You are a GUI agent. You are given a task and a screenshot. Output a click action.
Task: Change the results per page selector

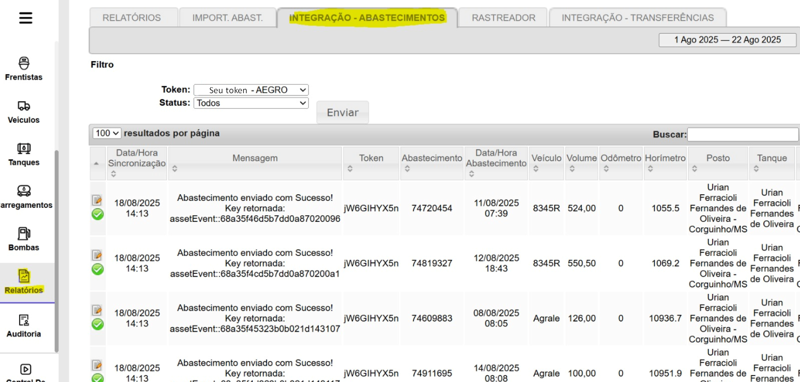click(x=107, y=133)
